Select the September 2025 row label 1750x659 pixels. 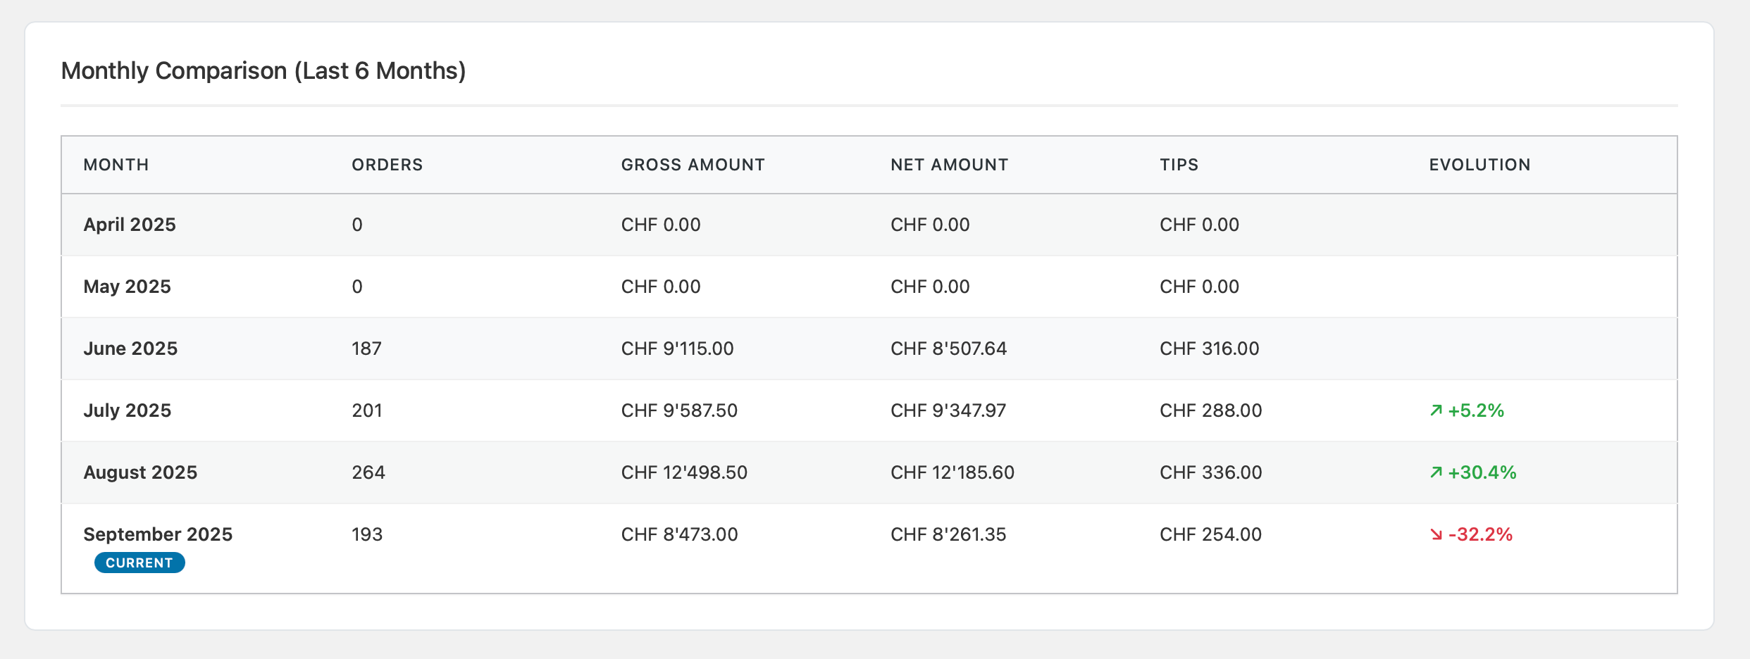point(158,534)
